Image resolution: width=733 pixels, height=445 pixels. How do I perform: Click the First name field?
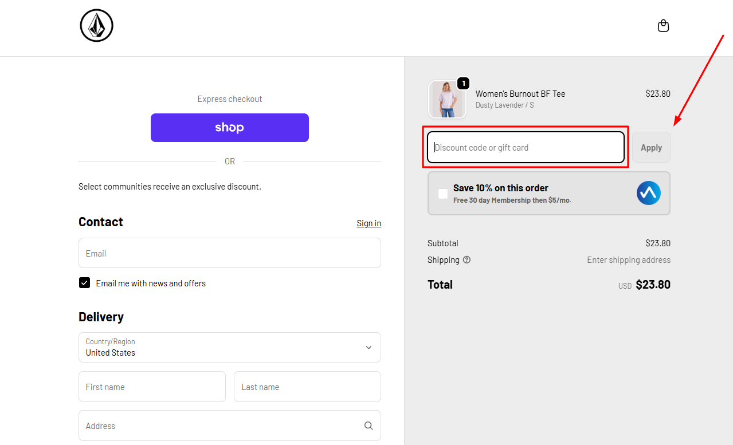pos(152,387)
